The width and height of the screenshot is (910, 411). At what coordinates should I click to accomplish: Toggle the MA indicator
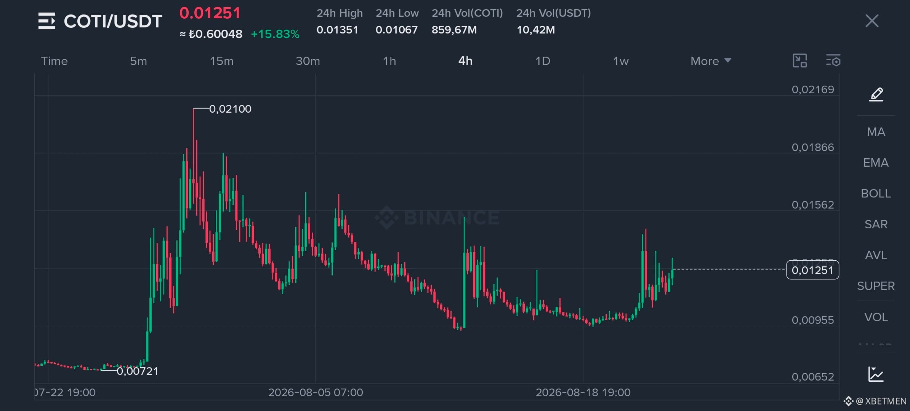876,132
